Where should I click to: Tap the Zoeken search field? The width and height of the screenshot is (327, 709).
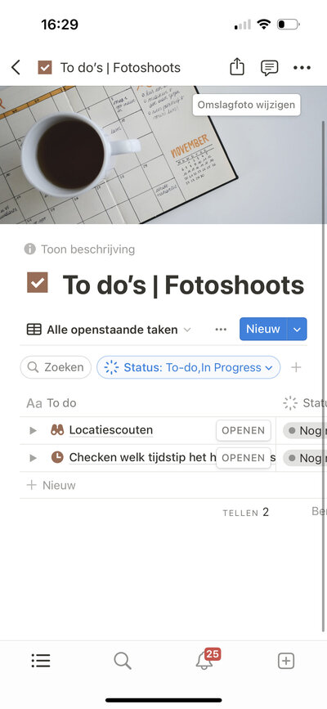[56, 367]
